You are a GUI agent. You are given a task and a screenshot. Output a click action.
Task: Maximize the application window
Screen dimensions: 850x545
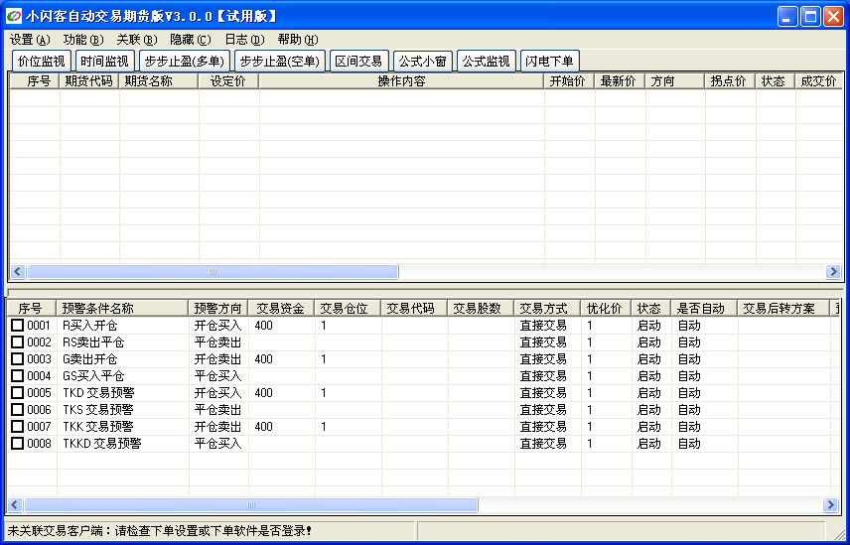coord(810,16)
